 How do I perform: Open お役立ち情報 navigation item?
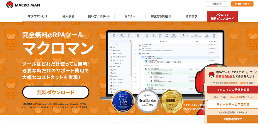click(x=160, y=16)
